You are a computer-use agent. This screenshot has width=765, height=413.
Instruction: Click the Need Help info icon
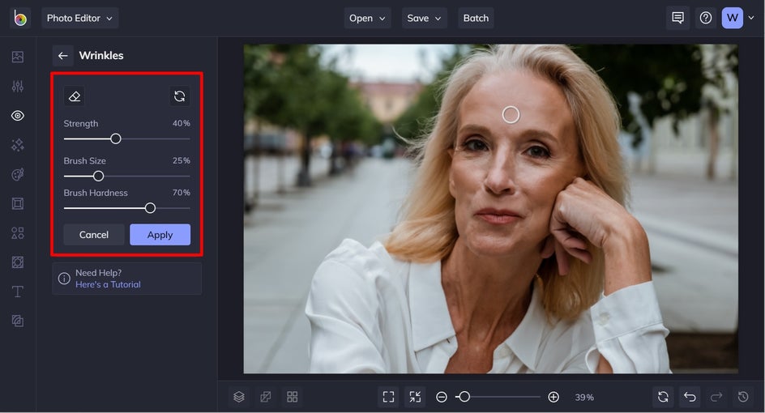(64, 279)
